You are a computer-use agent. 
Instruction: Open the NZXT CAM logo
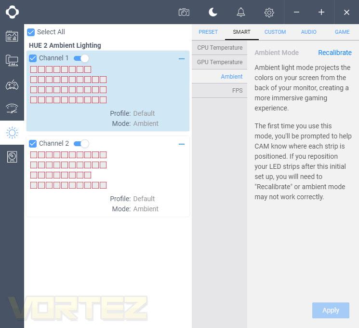click(12, 12)
